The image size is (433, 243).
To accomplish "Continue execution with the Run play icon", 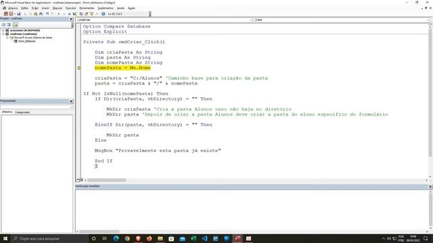I will 59,13.
